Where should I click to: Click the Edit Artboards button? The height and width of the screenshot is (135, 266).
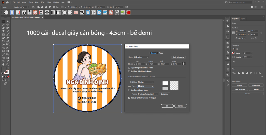pyautogui.click(x=178, y=57)
